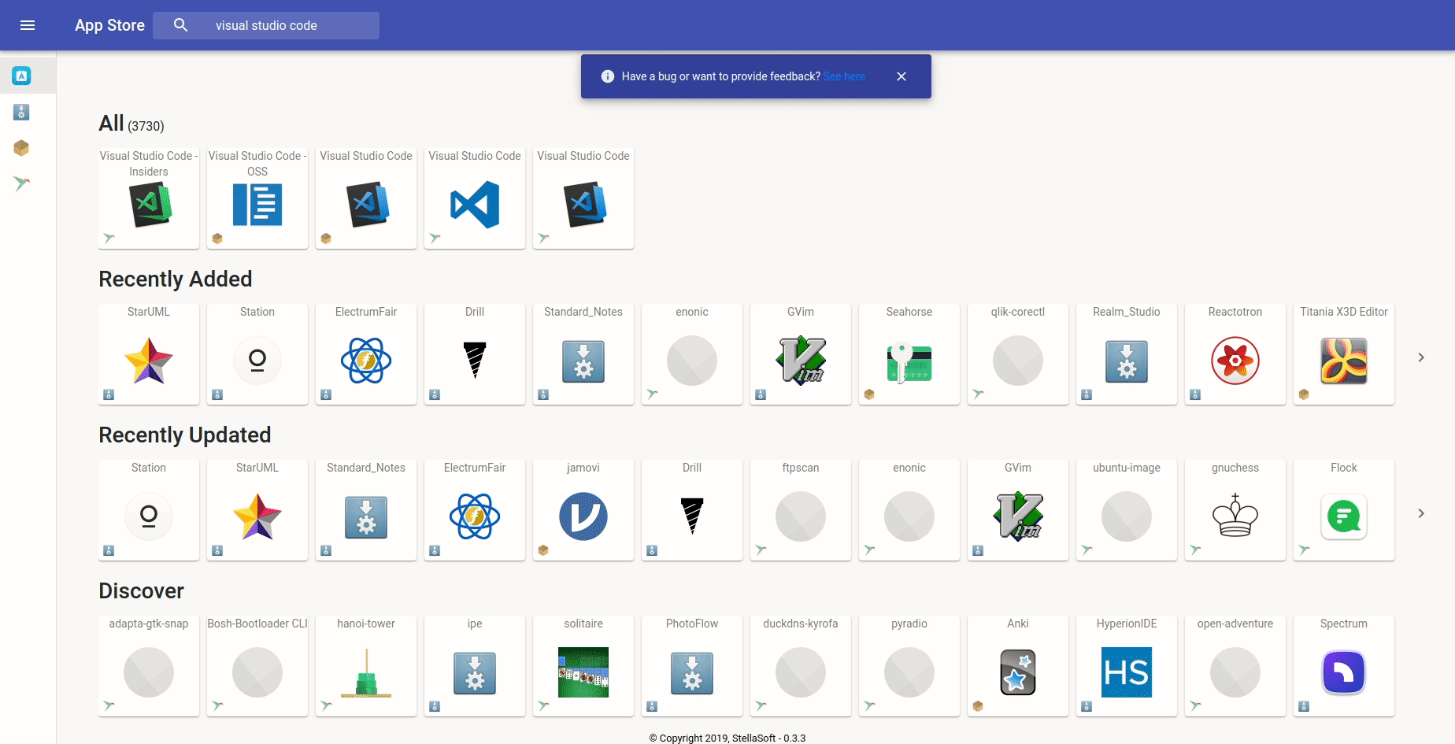The height and width of the screenshot is (744, 1455).
Task: Open Station under Recently Added
Action: tap(257, 354)
